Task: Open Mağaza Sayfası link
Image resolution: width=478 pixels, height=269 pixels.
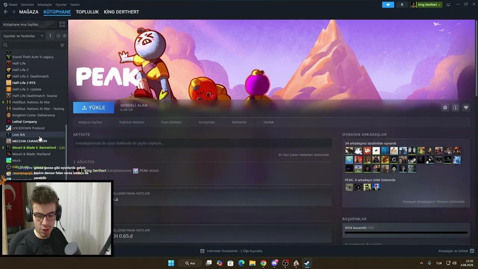Action: click(90, 122)
